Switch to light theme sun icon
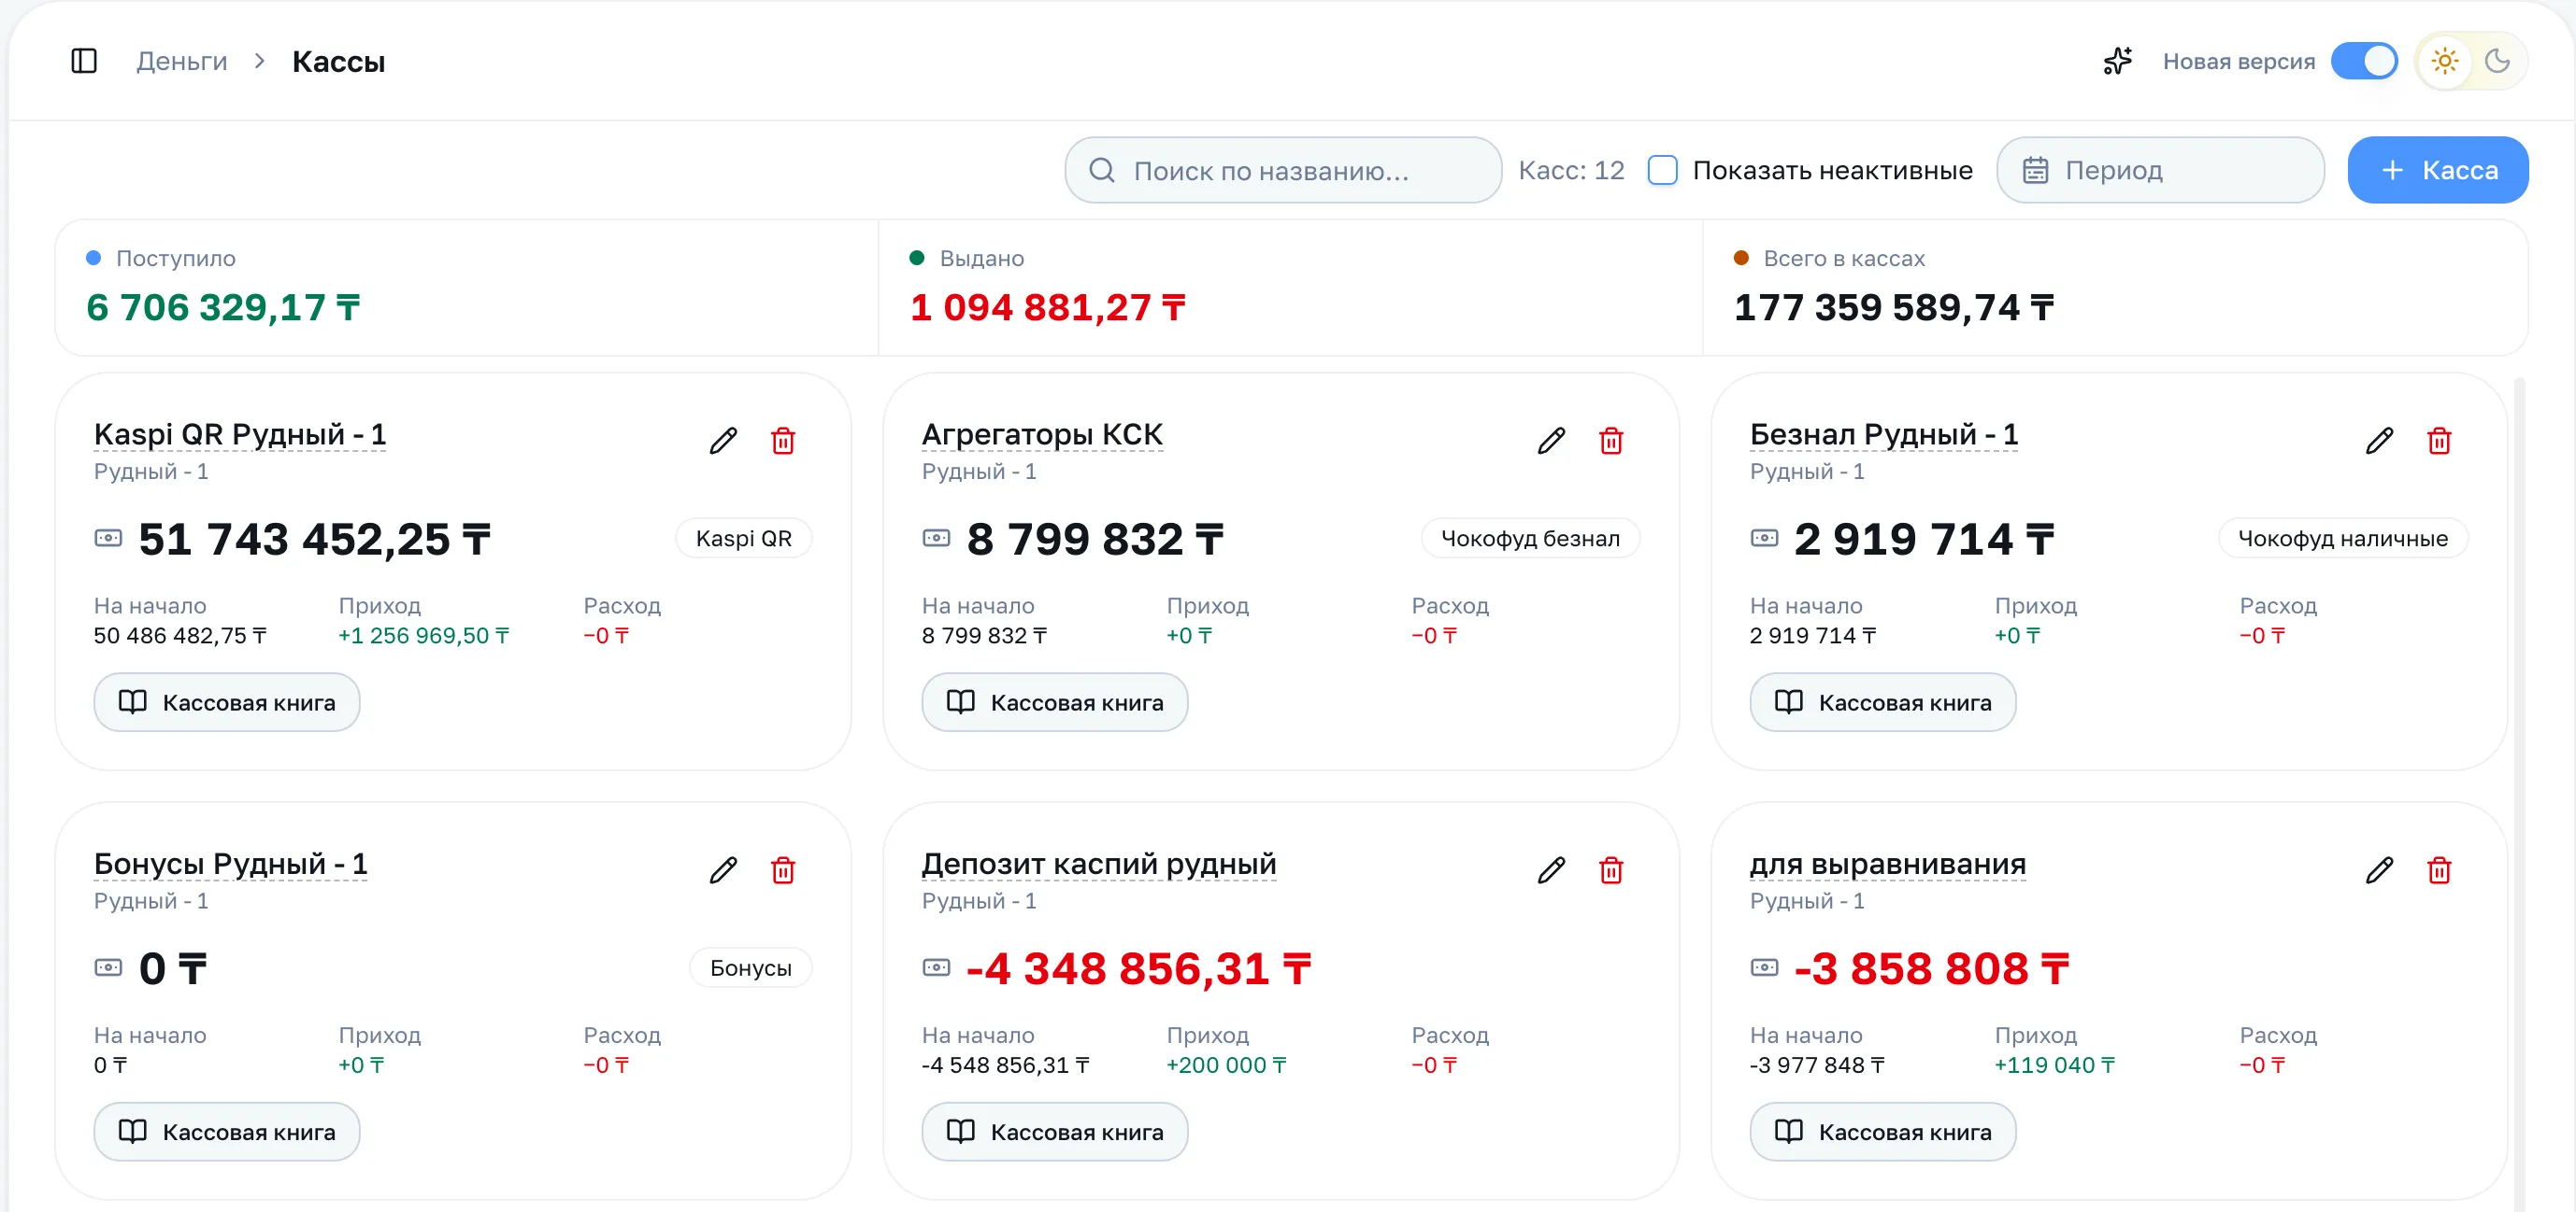The height and width of the screenshot is (1212, 2576). (2445, 62)
